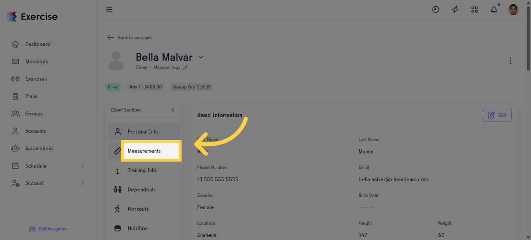
Task: Click the Workouts running figure icon
Action: 117,209
